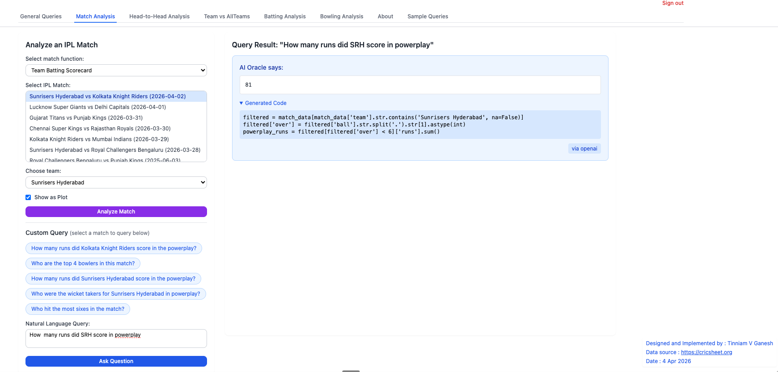Open the Choose team dropdown
This screenshot has width=778, height=372.
point(116,183)
